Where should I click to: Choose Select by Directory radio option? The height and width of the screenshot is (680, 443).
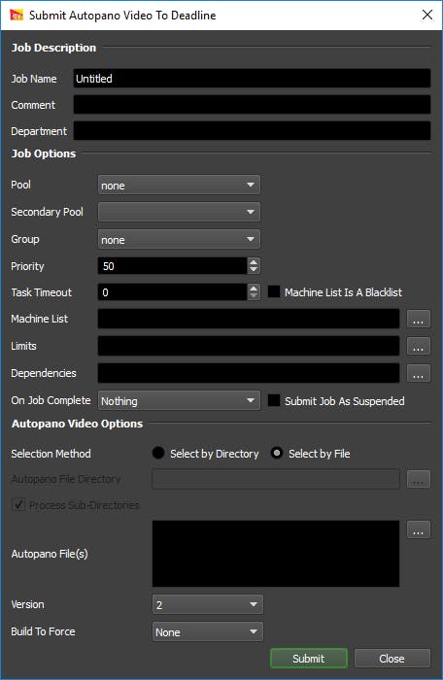coord(158,454)
